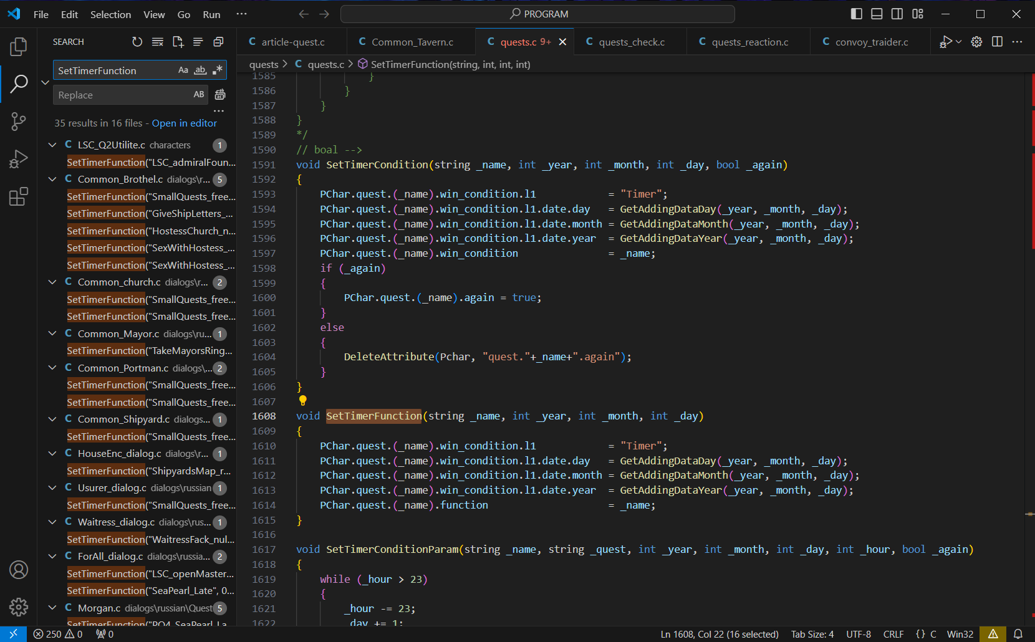Viewport: 1035px width, 642px height.
Task: Collapse the Common_Mayor.c results group
Action: 52,333
